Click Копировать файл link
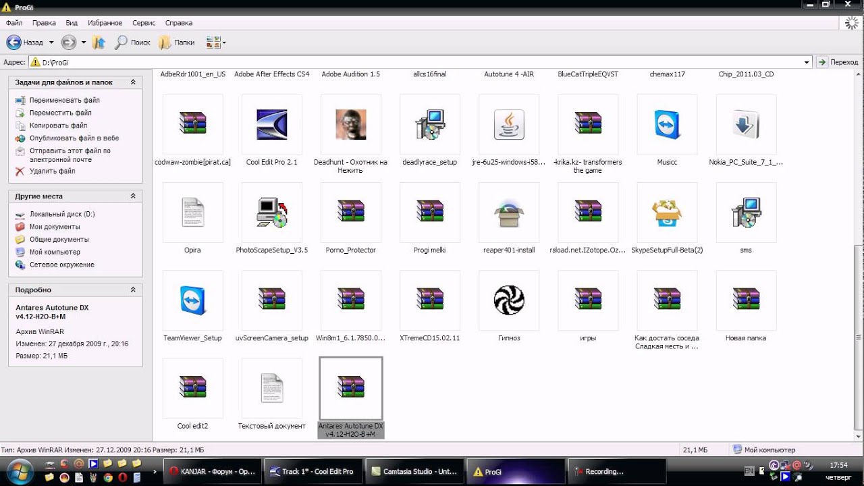 pos(59,126)
